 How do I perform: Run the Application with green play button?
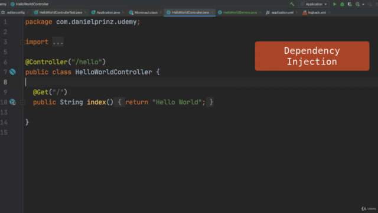pyautogui.click(x=334, y=4)
